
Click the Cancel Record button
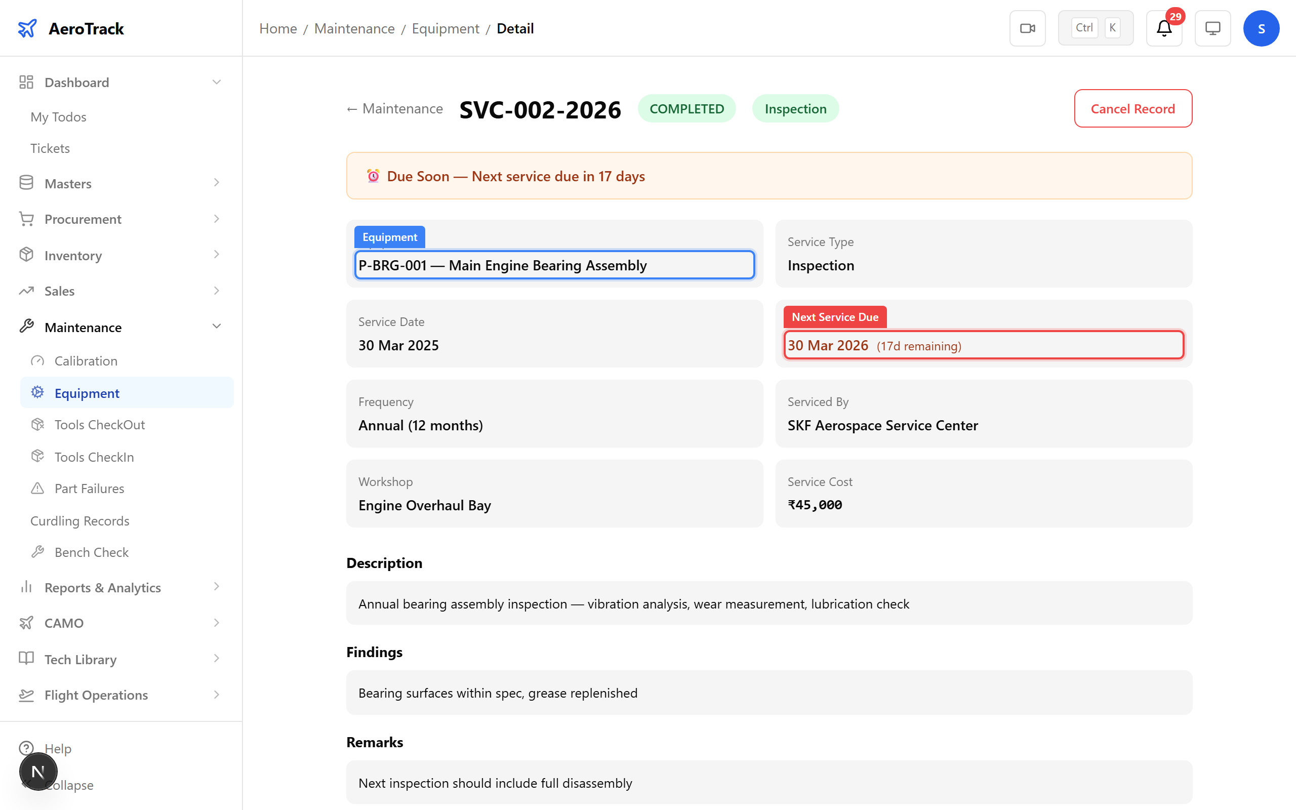pyautogui.click(x=1132, y=109)
